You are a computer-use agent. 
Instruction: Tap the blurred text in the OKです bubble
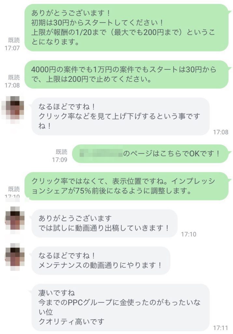pyautogui.click(x=101, y=153)
